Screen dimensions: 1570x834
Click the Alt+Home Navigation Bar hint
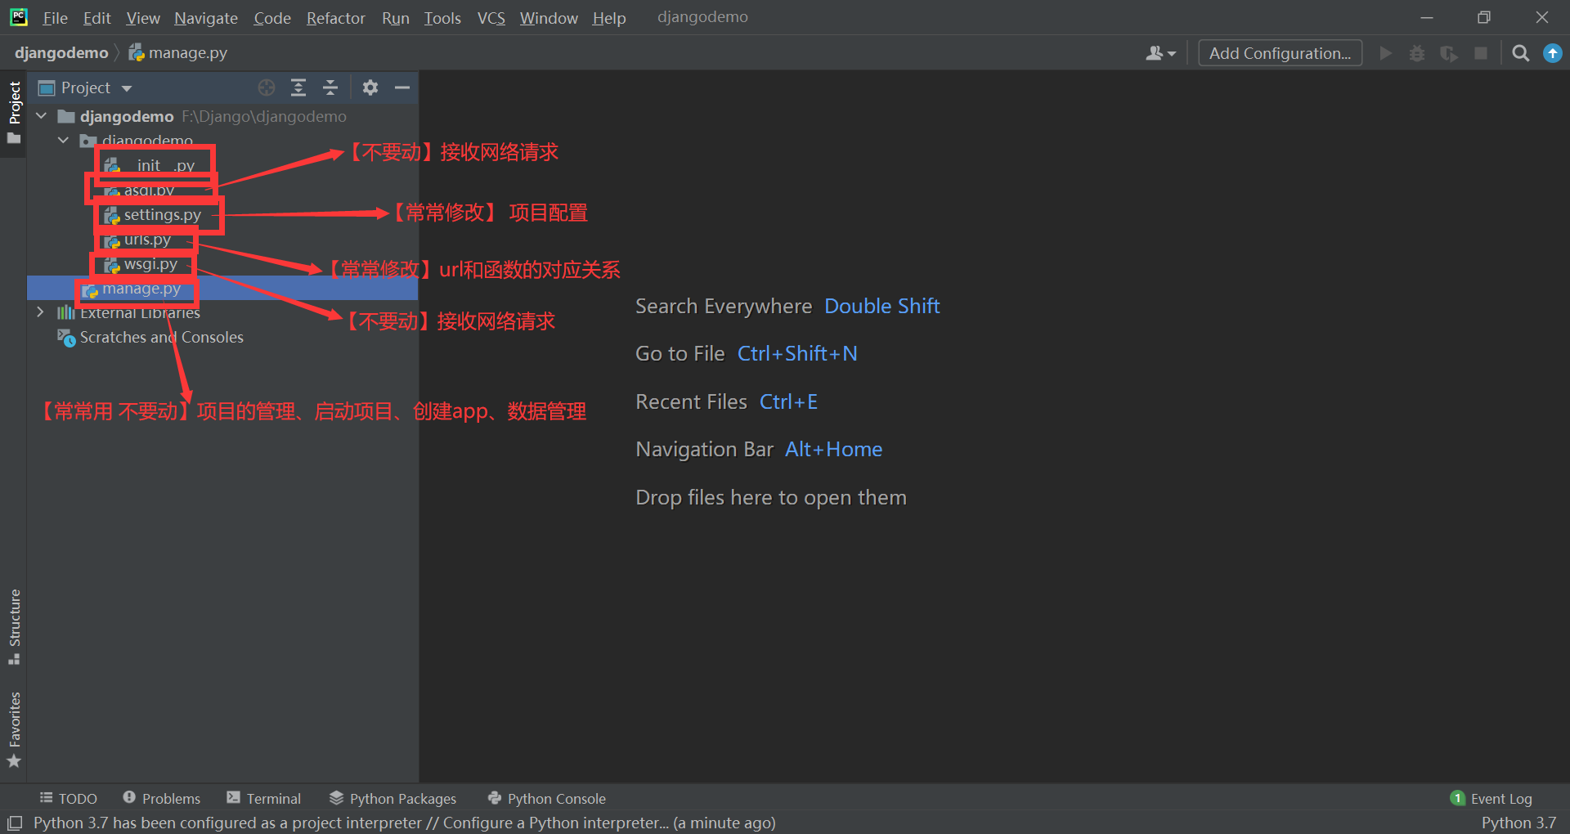[834, 449]
